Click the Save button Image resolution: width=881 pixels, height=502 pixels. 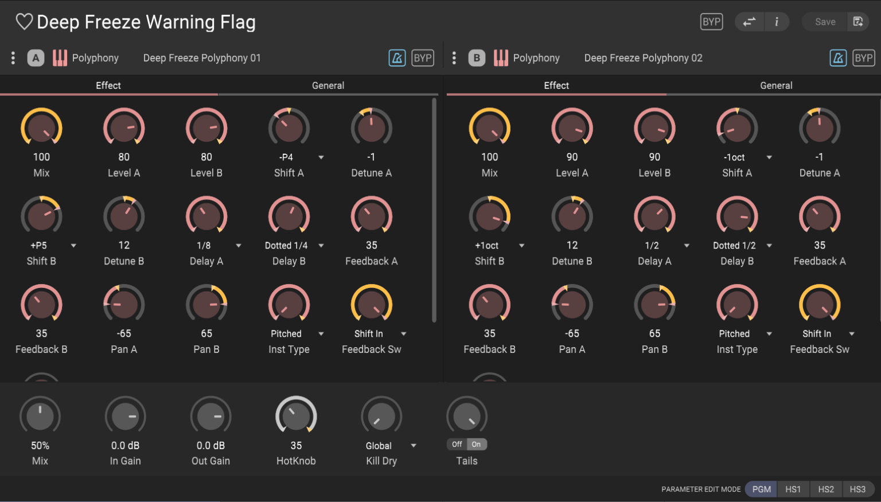pyautogui.click(x=825, y=22)
